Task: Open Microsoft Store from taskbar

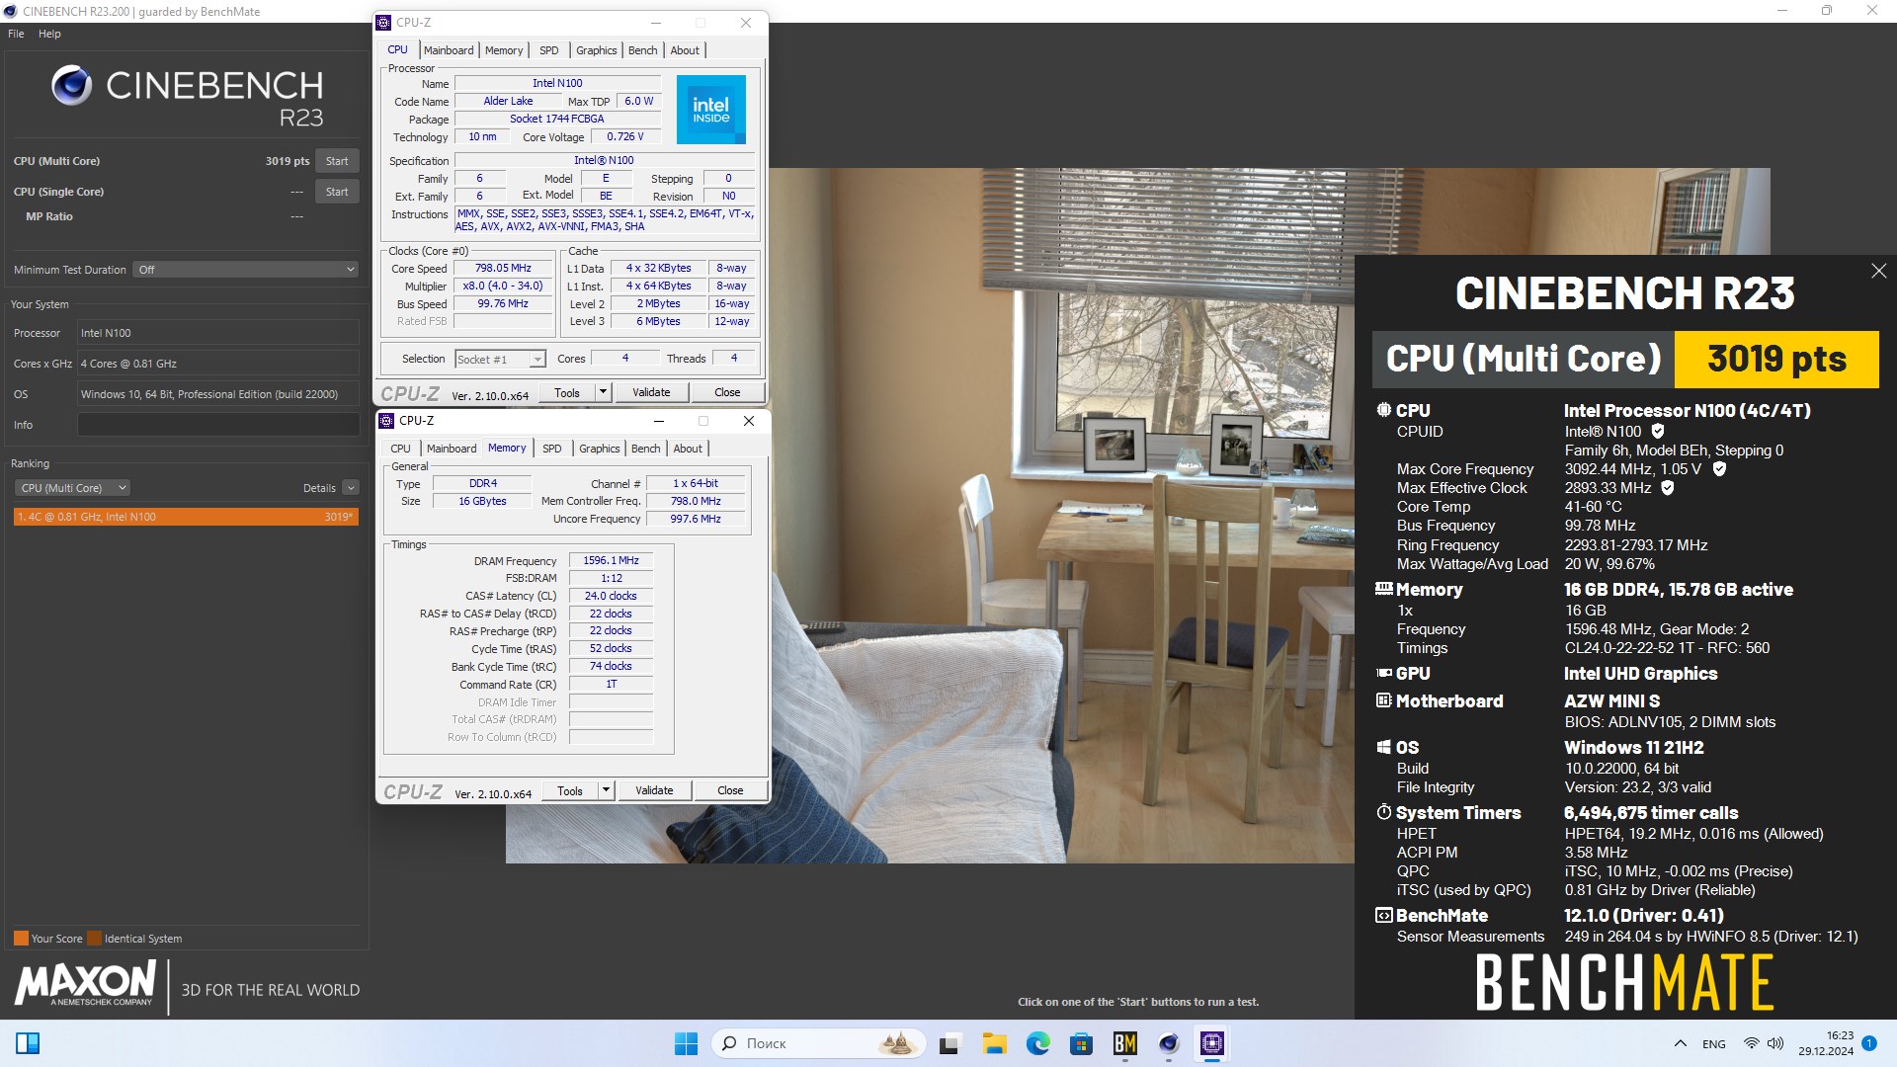Action: click(x=1081, y=1043)
